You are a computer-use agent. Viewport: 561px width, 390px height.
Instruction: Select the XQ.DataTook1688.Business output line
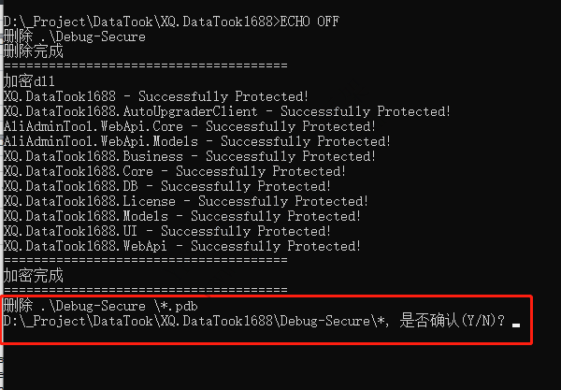tap(190, 156)
